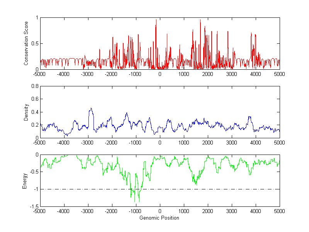
Task: Click the 2000 tick label under Conservation plot
Action: pos(207,74)
